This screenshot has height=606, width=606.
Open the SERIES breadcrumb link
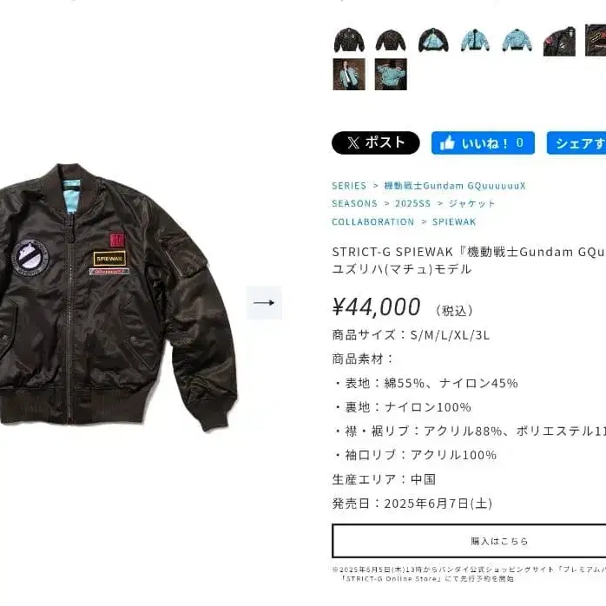click(349, 186)
